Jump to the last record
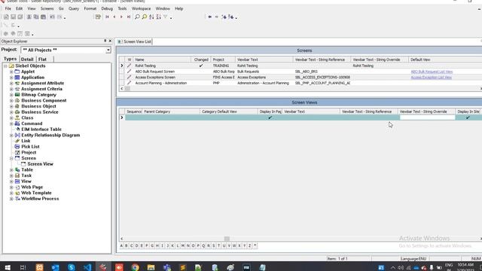Image resolution: width=482 pixels, height=271 pixels. point(129,17)
